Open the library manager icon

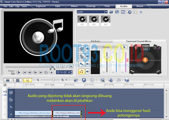tap(123, 12)
